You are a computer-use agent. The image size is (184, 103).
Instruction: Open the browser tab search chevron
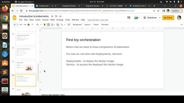point(165,6)
